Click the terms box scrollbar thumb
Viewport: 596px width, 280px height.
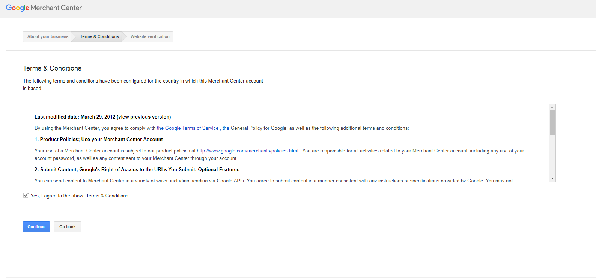pyautogui.click(x=552, y=123)
